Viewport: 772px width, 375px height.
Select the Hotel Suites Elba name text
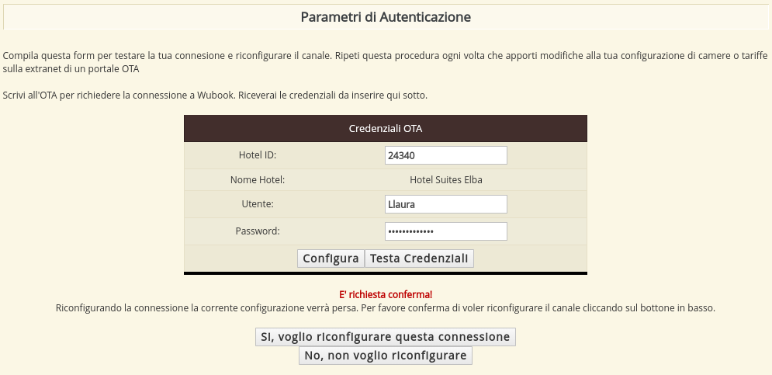coord(445,180)
